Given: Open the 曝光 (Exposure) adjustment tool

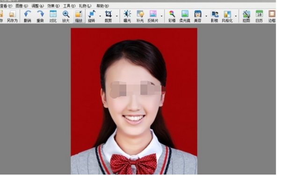Looking at the screenshot, I should pos(127,16).
